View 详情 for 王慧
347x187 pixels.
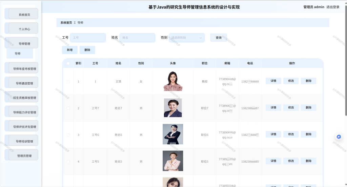click(273, 81)
